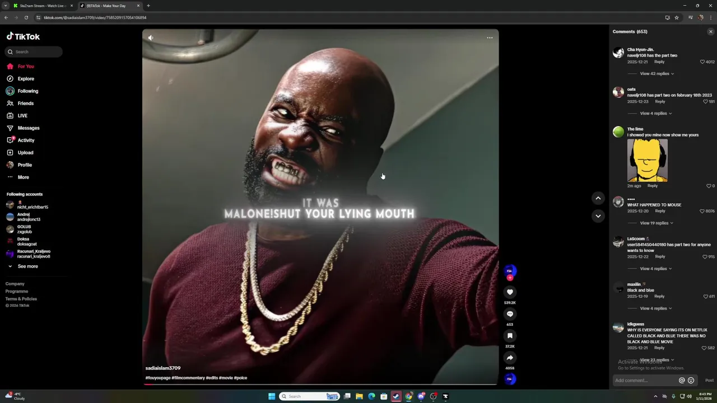The image size is (717, 403).
Task: Follow creator via red plus badge
Action: pyautogui.click(x=510, y=278)
